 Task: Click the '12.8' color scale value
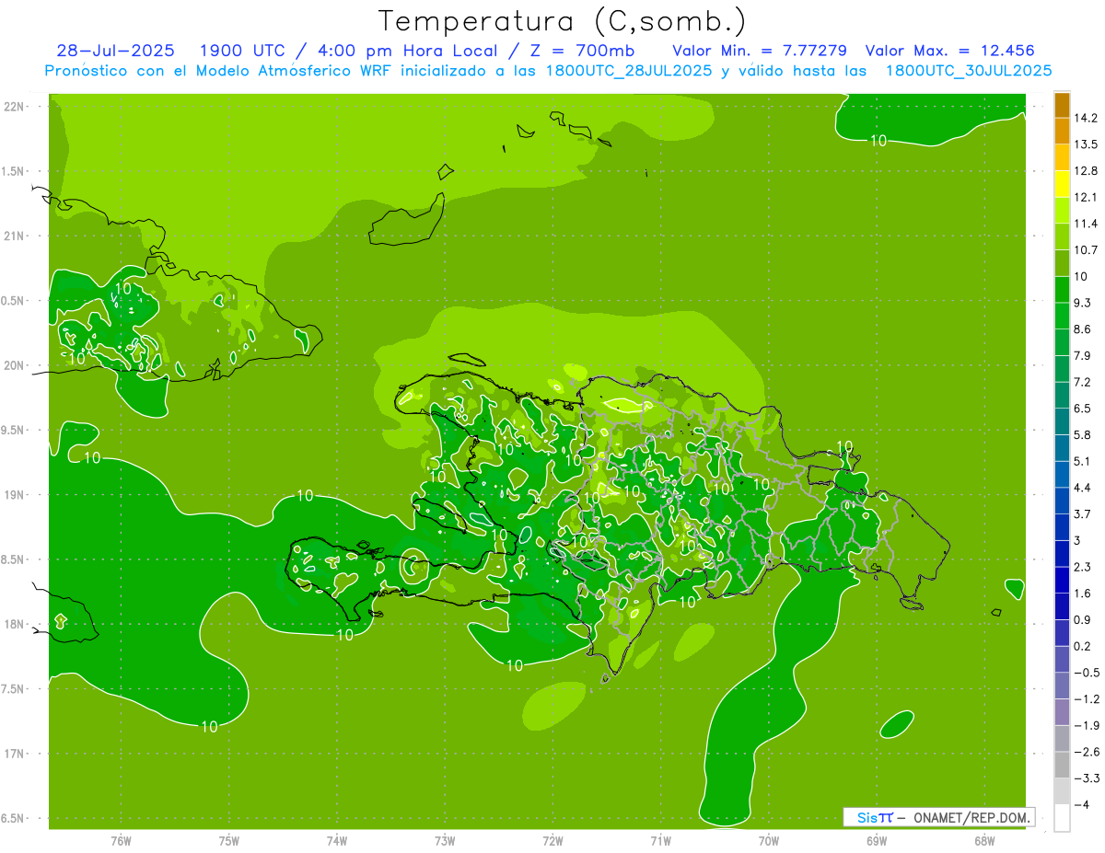(1087, 171)
